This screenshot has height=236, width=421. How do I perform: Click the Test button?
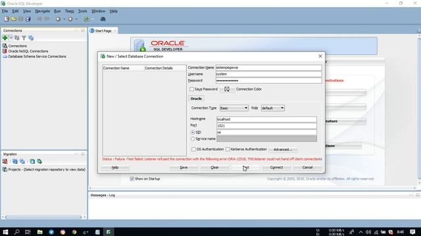(x=245, y=168)
